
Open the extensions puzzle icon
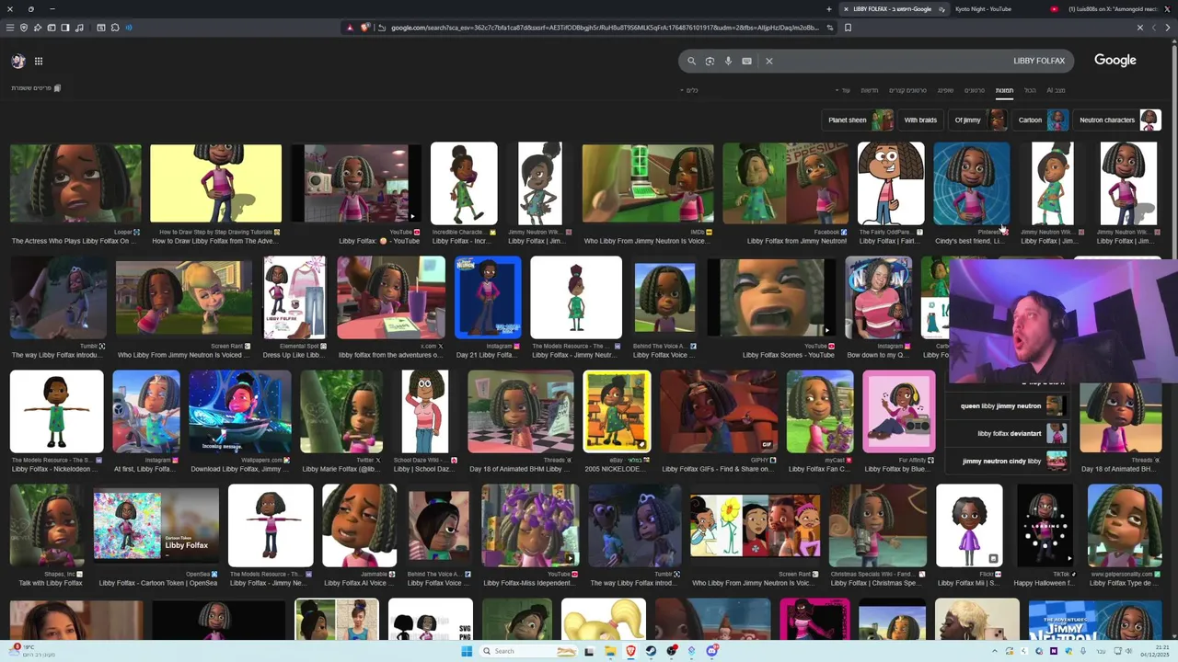pyautogui.click(x=115, y=28)
